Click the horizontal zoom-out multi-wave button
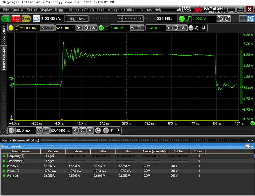Image resolution: width=255 pixels, height=196 pixels. (39, 131)
